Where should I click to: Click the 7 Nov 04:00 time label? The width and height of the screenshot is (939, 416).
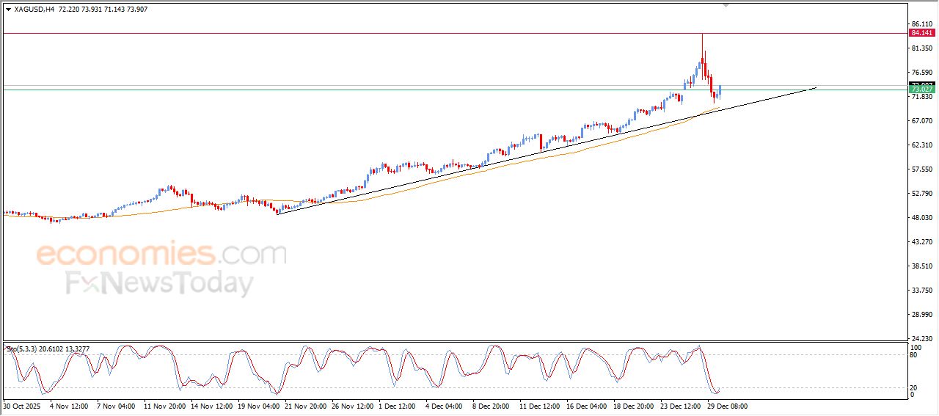(x=114, y=405)
